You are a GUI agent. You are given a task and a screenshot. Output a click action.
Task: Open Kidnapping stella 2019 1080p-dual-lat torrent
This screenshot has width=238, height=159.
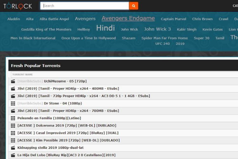click(x=50, y=148)
